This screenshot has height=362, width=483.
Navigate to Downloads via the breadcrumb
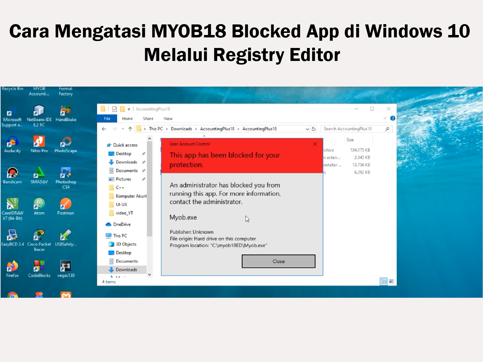182,129
